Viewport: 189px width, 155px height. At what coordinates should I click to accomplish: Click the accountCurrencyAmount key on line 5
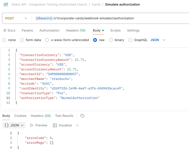tap(41, 69)
